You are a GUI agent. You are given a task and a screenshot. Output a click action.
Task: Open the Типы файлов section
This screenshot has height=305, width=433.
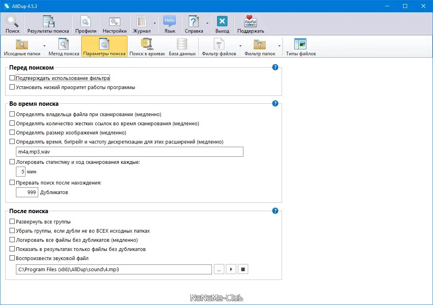301,47
